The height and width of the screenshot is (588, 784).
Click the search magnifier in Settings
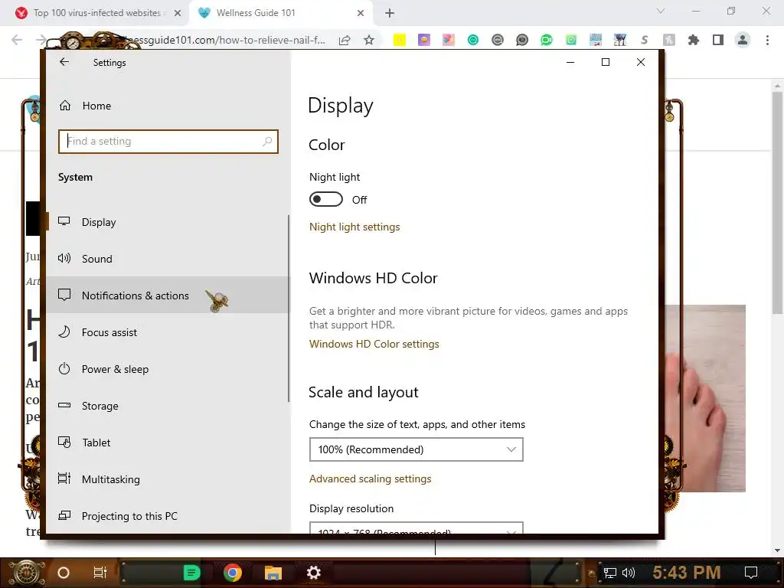tap(267, 142)
